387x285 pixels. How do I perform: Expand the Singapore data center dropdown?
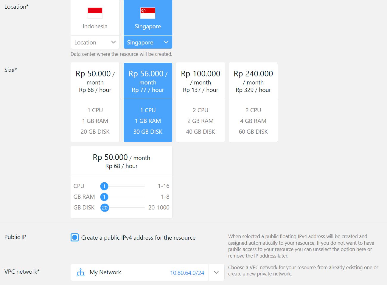[147, 42]
